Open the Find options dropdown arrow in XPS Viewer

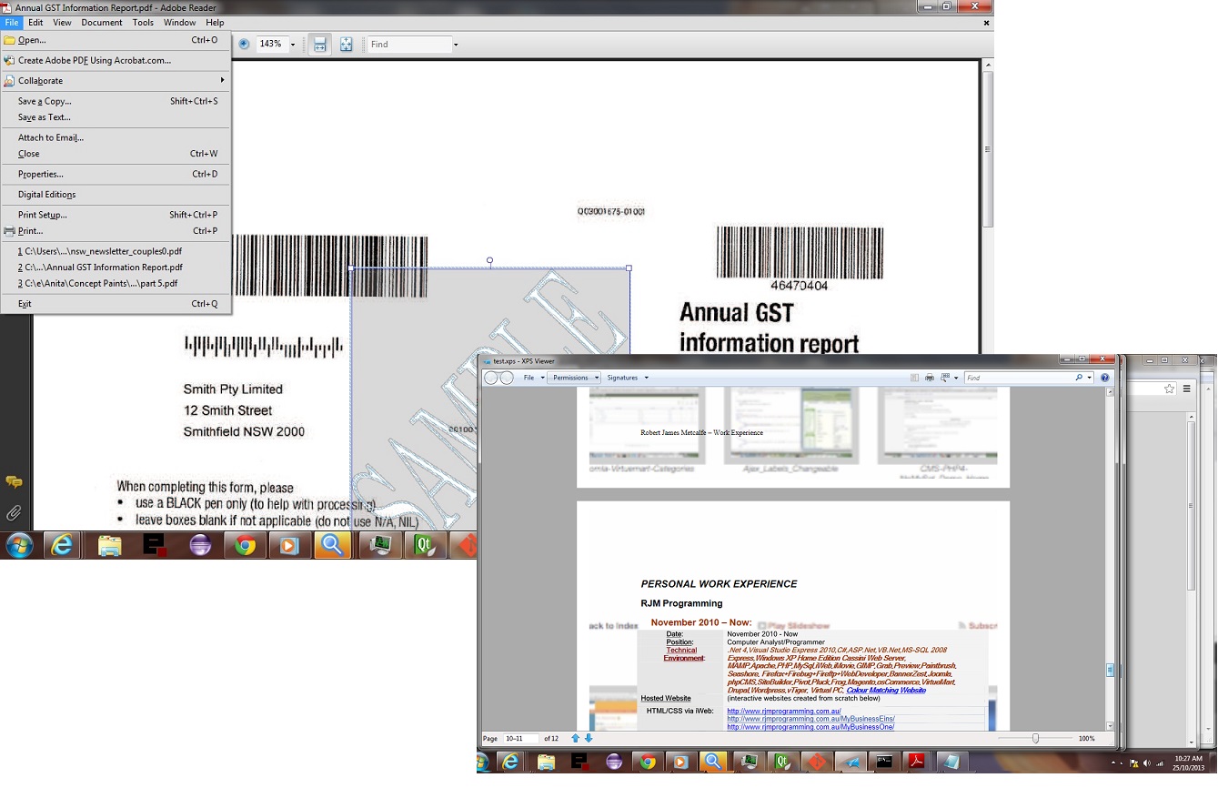click(1089, 378)
